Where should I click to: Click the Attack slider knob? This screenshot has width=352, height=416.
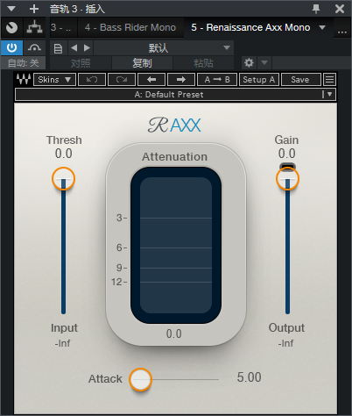[140, 379]
